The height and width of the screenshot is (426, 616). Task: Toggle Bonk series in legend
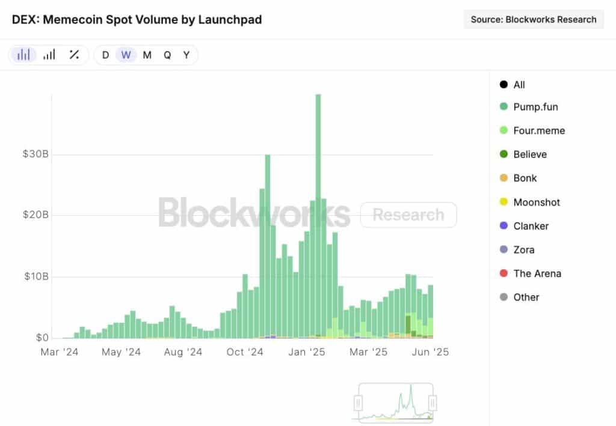(518, 178)
